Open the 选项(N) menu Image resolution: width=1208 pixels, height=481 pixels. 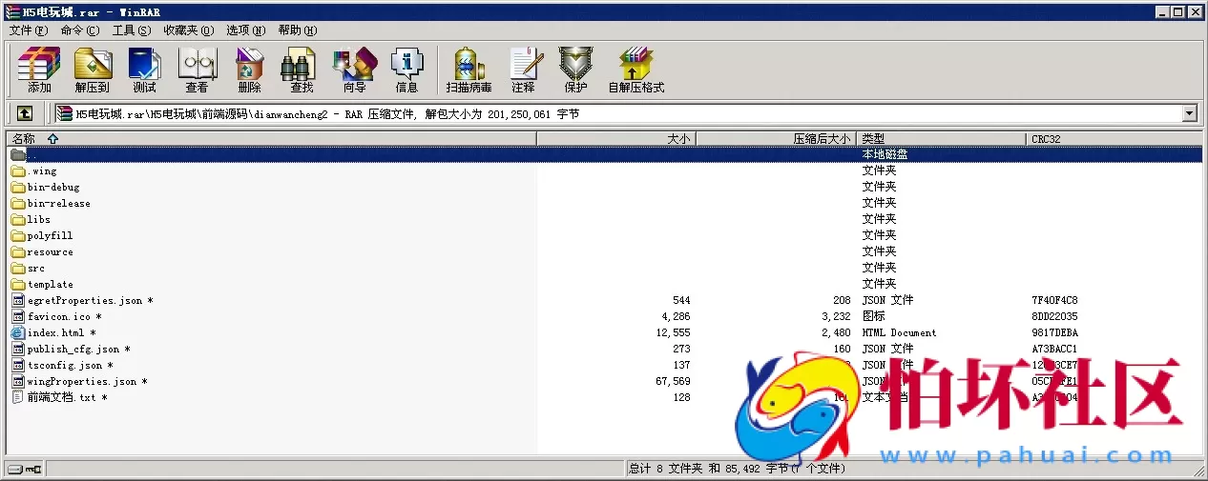click(x=246, y=30)
